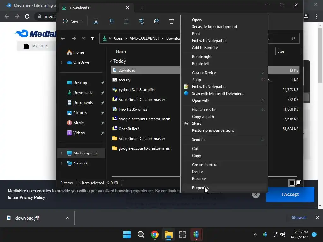
Task: Click Show all downloads in Chrome
Action: [x=299, y=218]
